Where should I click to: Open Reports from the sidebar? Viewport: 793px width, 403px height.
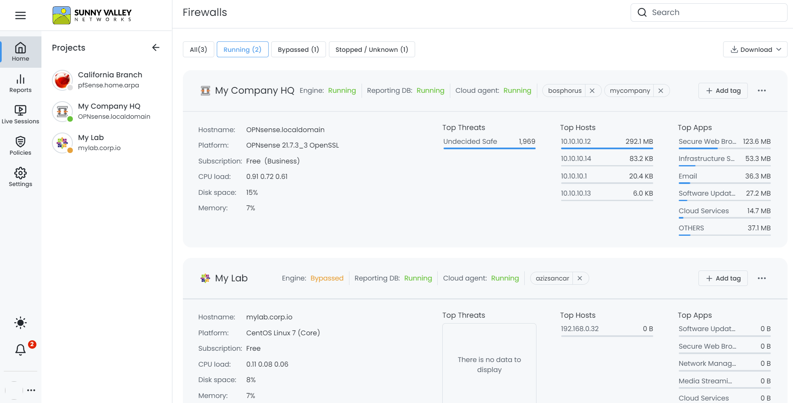pyautogui.click(x=21, y=83)
